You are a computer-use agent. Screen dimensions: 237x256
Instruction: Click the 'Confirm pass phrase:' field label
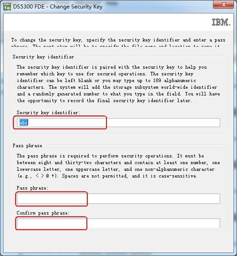click(x=43, y=213)
